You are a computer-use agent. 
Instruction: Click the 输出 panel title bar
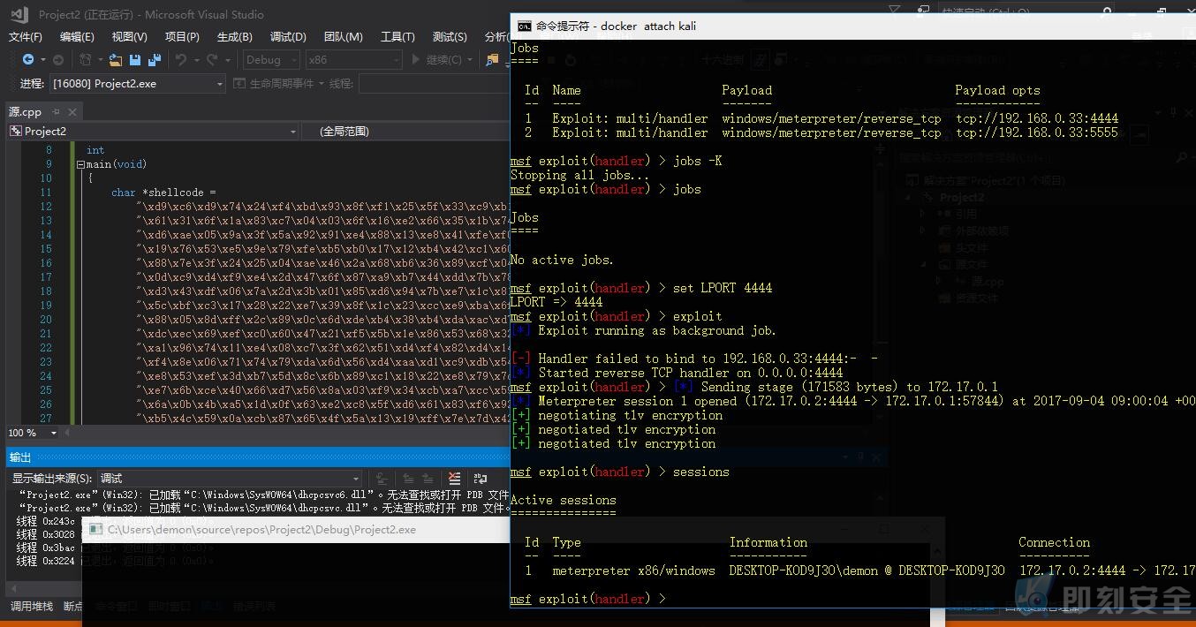click(x=256, y=457)
